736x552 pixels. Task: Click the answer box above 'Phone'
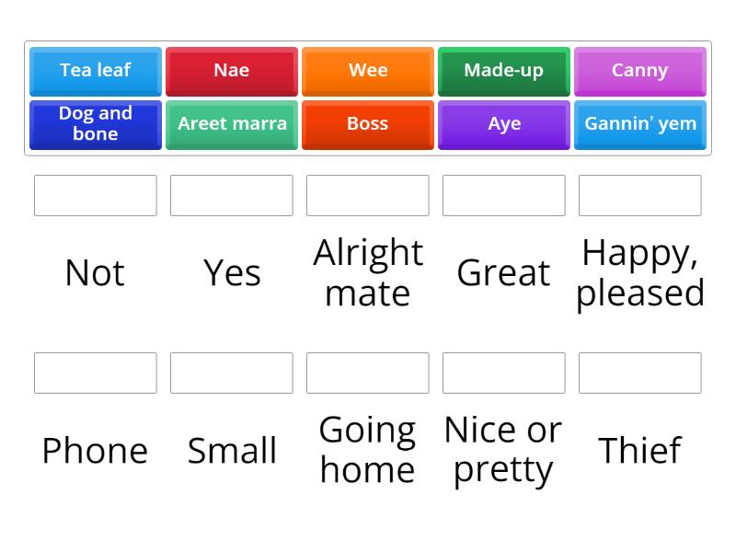click(x=95, y=373)
